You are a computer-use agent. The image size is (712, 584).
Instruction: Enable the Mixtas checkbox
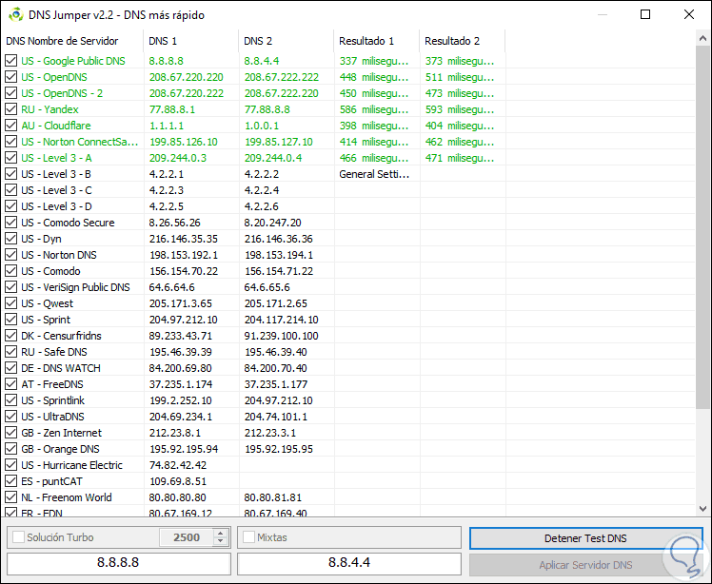coord(248,537)
